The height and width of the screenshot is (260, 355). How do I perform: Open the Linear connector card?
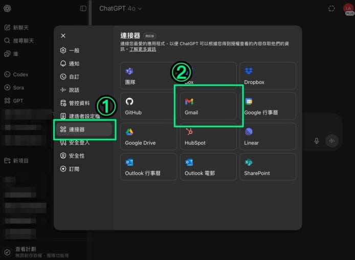(x=268, y=136)
